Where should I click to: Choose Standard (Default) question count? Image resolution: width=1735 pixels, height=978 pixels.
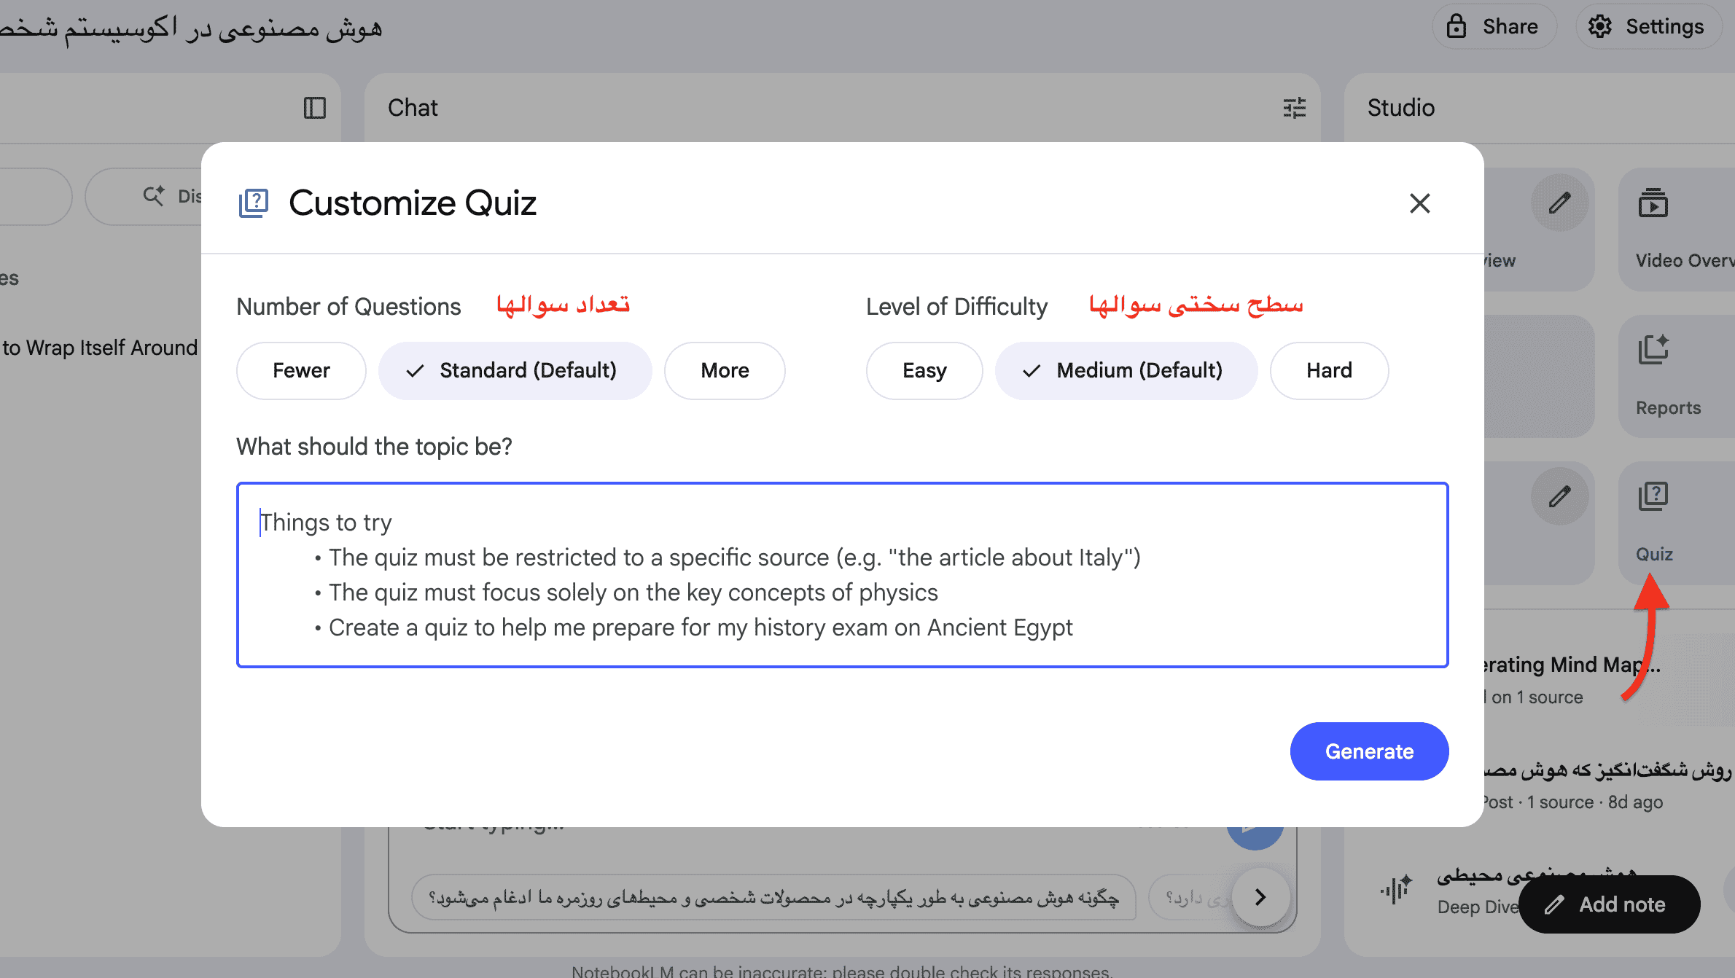click(x=515, y=371)
